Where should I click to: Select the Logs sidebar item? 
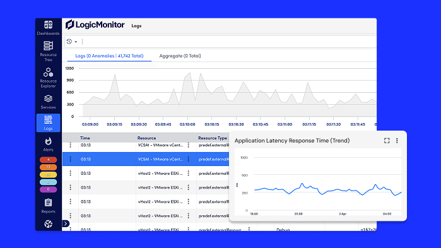click(48, 123)
